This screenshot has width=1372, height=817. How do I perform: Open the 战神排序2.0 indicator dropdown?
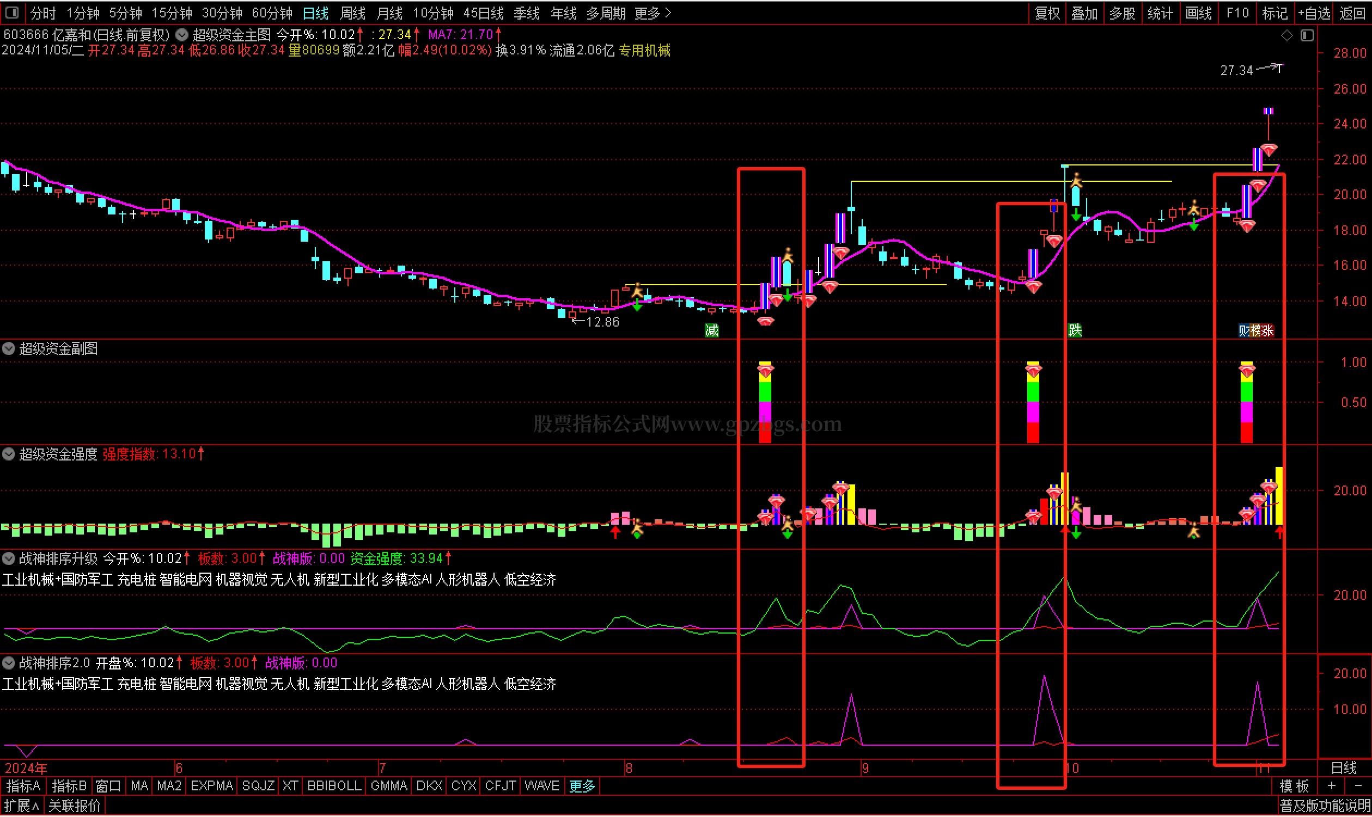click(x=8, y=664)
